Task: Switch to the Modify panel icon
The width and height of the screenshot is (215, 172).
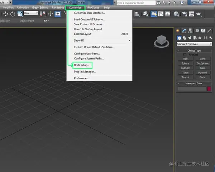Action: tap(184, 30)
